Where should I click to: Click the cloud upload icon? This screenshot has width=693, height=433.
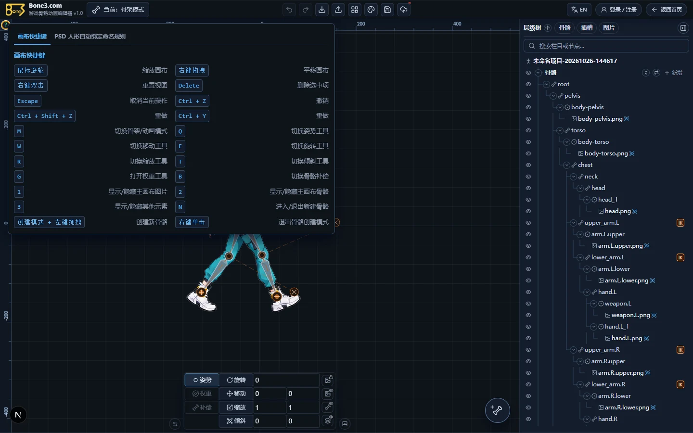point(404,10)
